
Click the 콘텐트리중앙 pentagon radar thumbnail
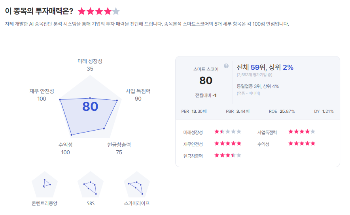click(x=44, y=185)
